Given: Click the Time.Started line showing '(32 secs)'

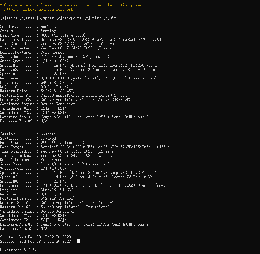Looking at the screenshot, I should point(58,151).
